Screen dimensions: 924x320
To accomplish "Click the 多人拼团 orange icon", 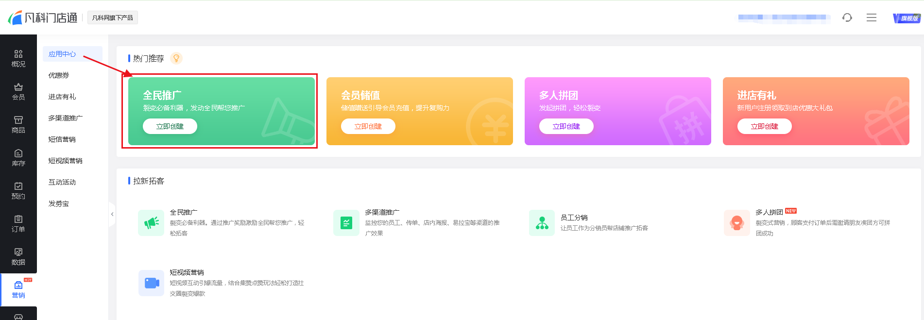I will 737,223.
